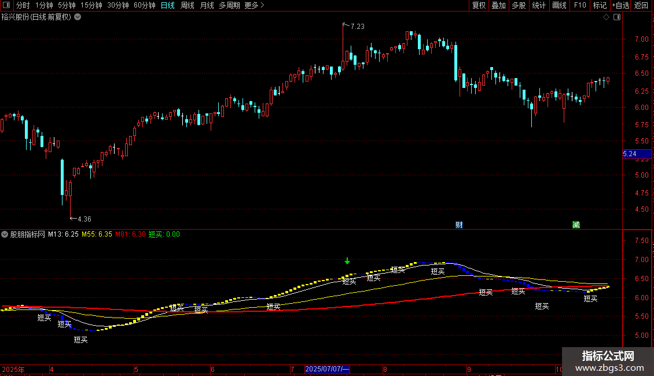
Task: Click the 复权 adjustment button
Action: [479, 5]
